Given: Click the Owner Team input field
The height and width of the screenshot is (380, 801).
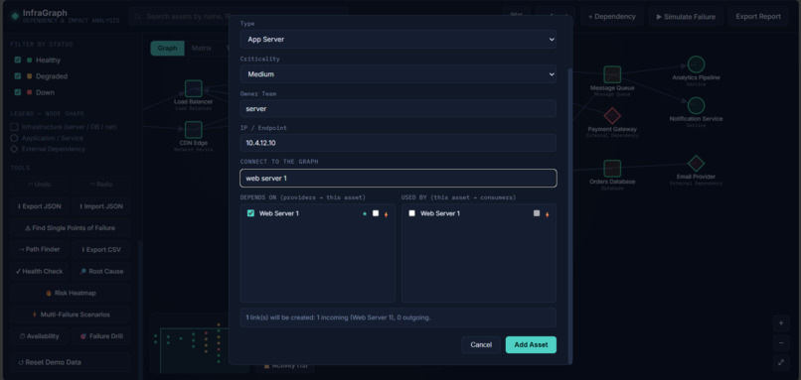Looking at the screenshot, I should (x=398, y=109).
